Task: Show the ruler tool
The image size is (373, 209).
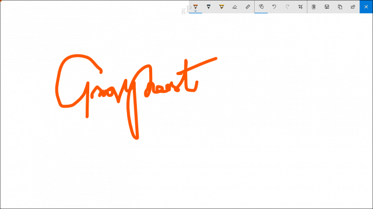Action: click(x=248, y=7)
